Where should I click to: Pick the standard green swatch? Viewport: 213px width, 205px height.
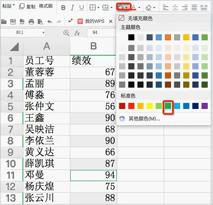168,106
